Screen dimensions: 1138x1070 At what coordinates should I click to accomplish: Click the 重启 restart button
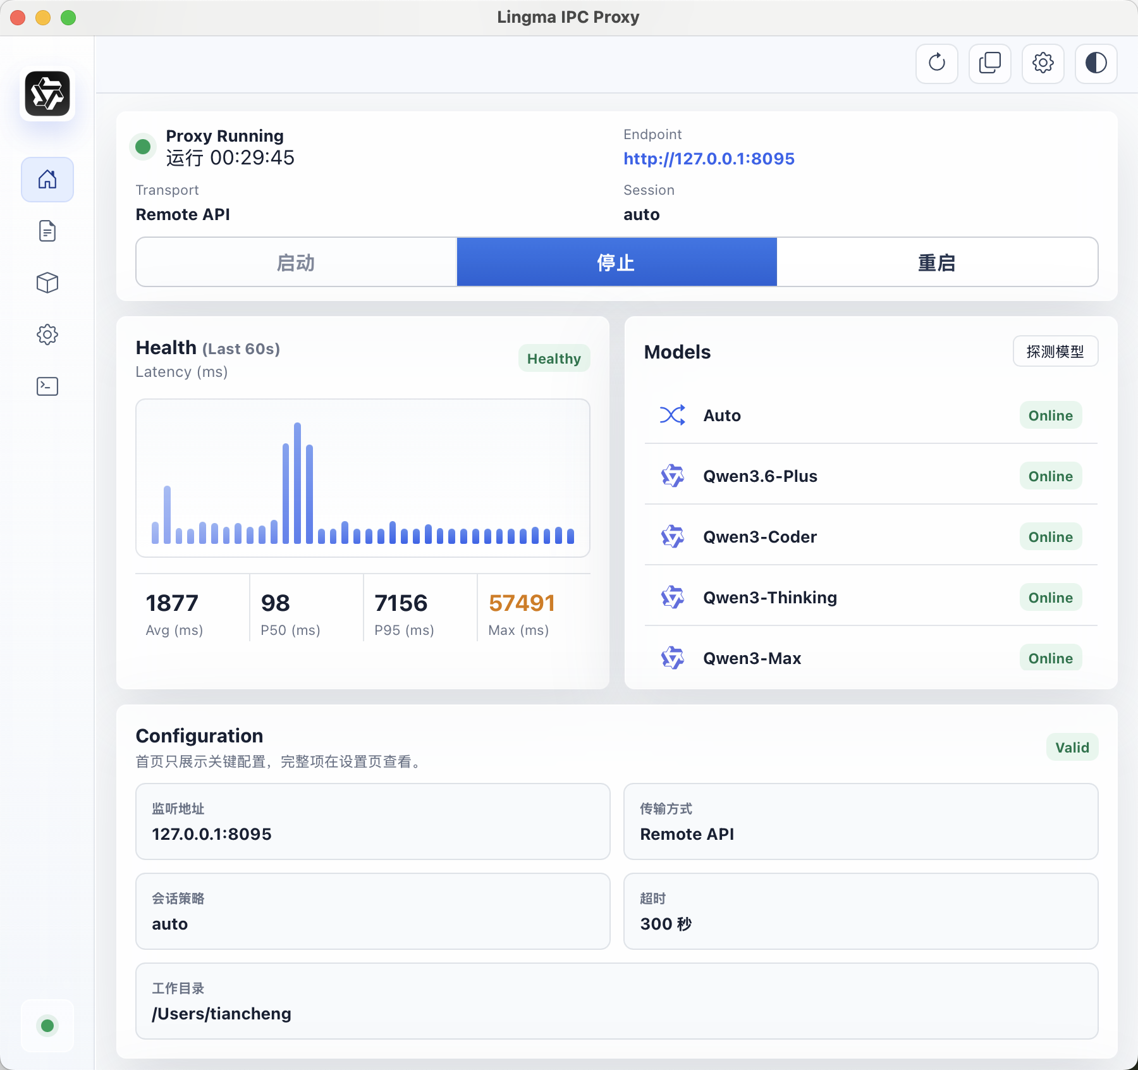(x=937, y=262)
